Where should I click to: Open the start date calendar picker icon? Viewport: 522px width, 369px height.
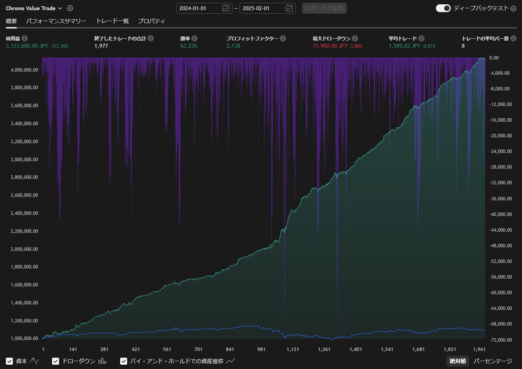point(225,8)
